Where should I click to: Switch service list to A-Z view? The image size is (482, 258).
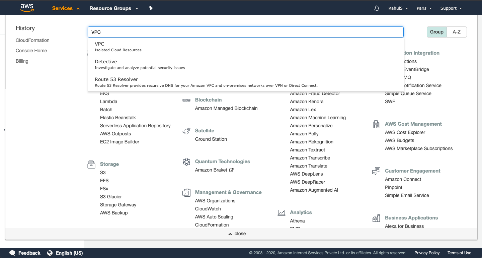457,32
